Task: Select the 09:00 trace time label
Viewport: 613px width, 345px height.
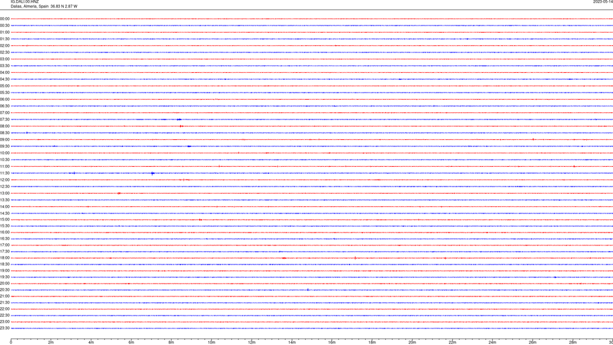Action: pyautogui.click(x=4, y=140)
